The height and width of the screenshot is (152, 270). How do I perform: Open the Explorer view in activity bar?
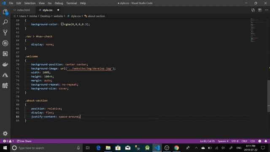coord(5,12)
